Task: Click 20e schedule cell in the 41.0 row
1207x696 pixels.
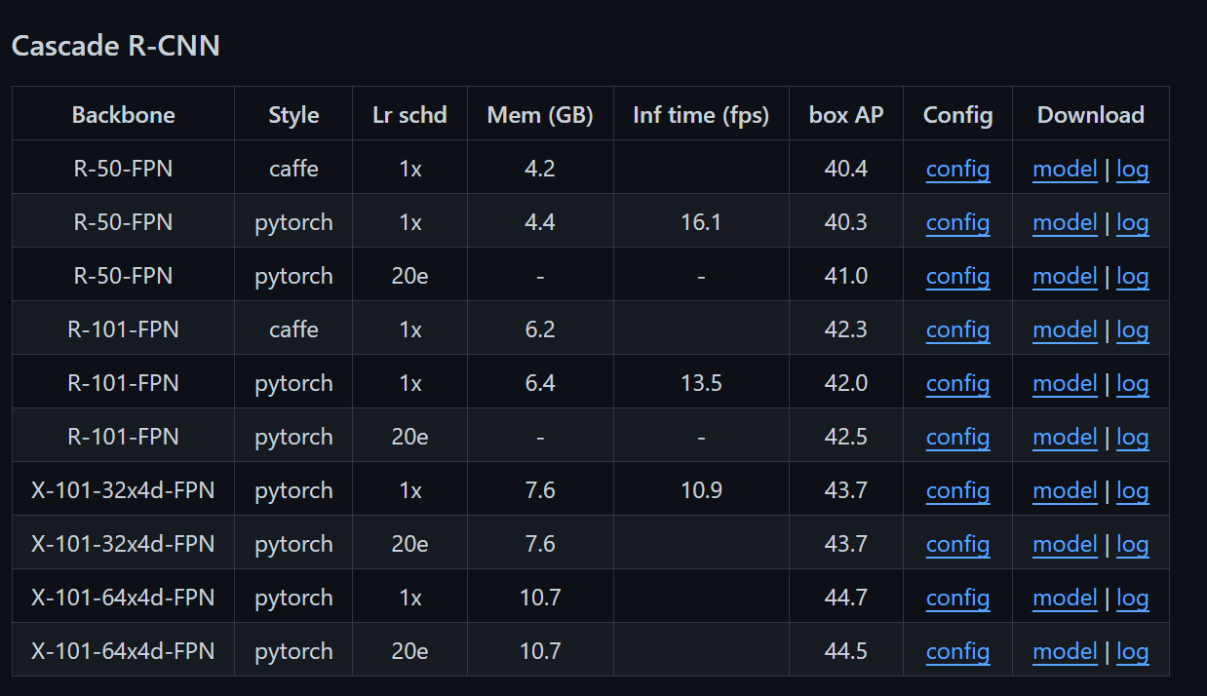Action: pyautogui.click(x=409, y=276)
